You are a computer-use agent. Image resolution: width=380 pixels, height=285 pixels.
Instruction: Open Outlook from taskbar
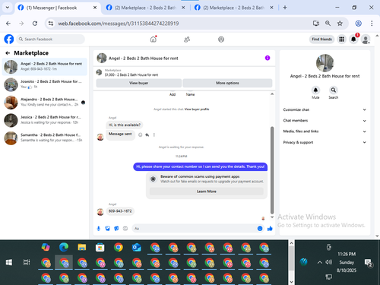tap(137, 247)
